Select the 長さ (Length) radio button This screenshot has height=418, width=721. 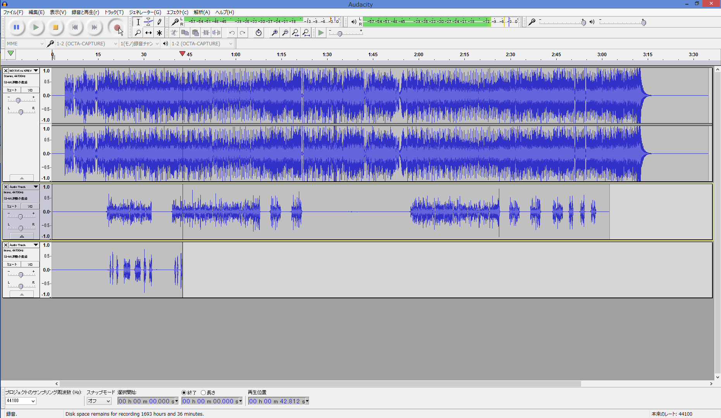(x=203, y=392)
